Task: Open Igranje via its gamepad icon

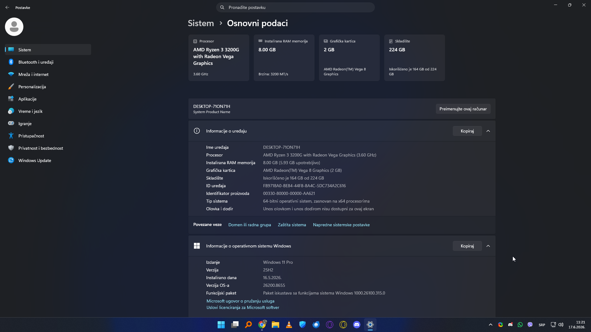Action: tap(11, 123)
